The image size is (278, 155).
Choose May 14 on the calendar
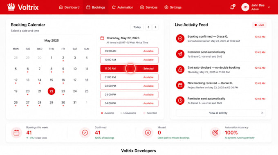(x=40, y=80)
